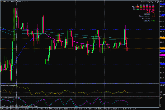Viewport: 165px width, 110px height.
Task: Click the magenta 121.08 price level tag
Action: pyautogui.click(x=162, y=55)
